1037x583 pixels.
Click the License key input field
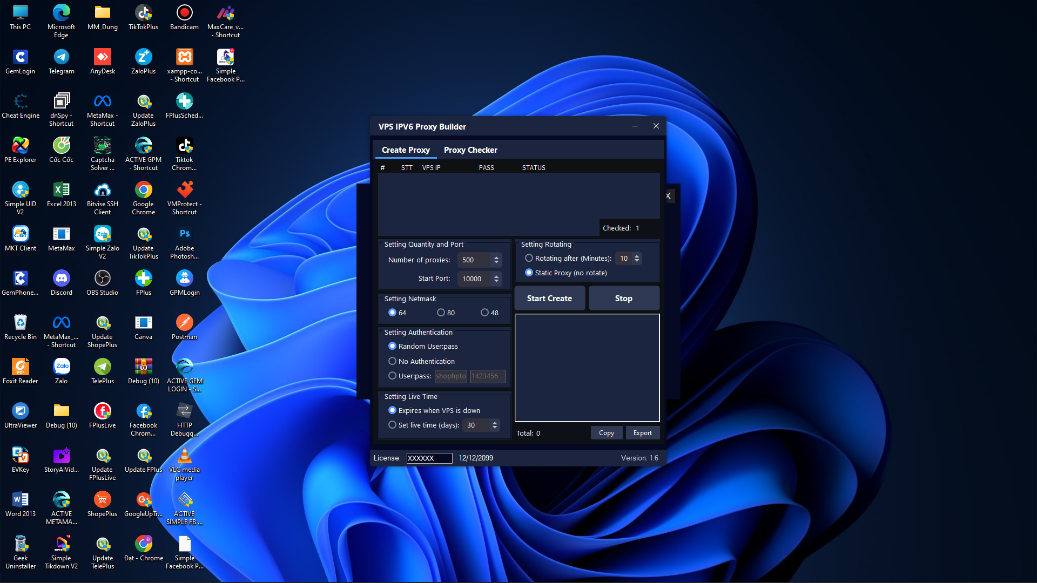pos(429,458)
